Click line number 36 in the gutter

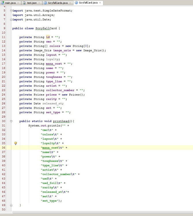pyautogui.click(x=4, y=148)
